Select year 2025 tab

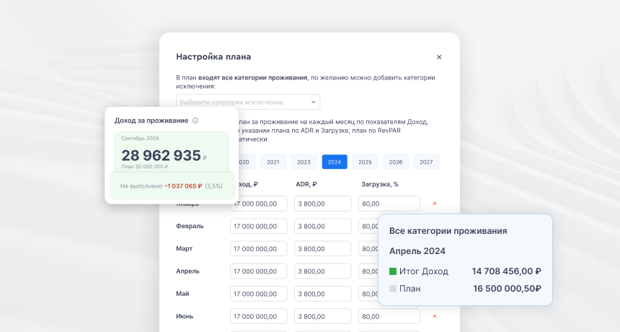point(365,162)
